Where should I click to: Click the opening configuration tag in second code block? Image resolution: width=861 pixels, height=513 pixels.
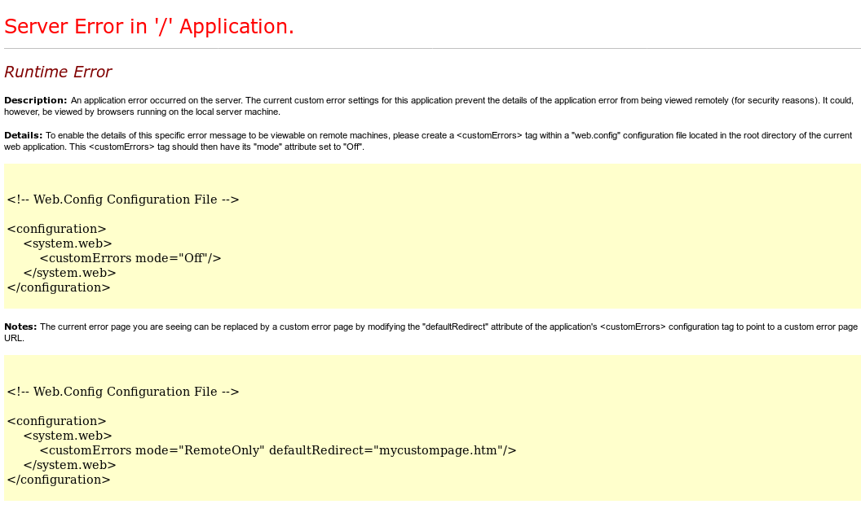56,421
